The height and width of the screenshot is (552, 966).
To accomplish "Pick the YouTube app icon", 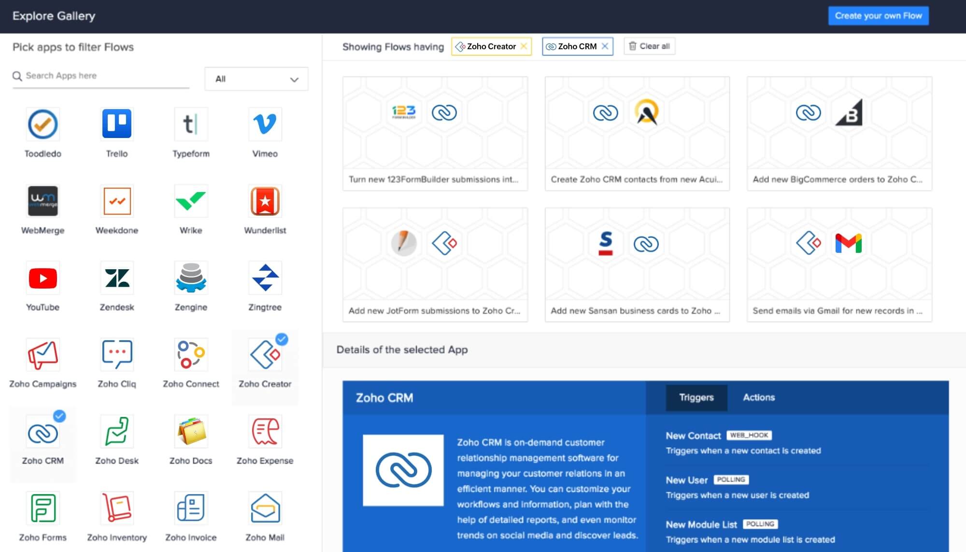I will click(x=43, y=278).
